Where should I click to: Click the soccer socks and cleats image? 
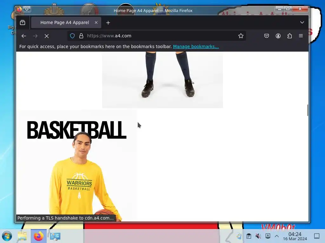[162, 79]
